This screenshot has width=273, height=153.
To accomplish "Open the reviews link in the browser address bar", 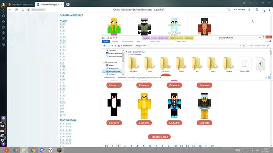I will 239,10.
